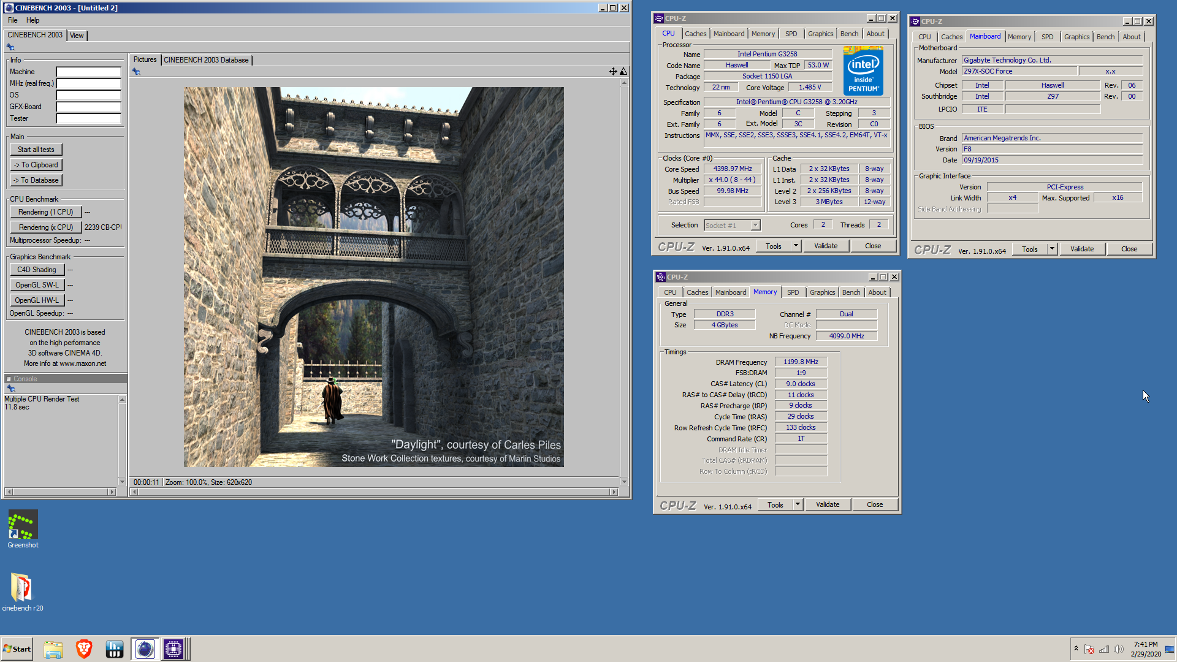1177x662 pixels.
Task: Run the OpenGL SW-L benchmark
Action: [37, 285]
